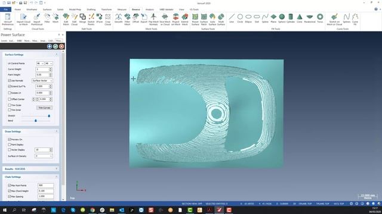This screenshot has height=214, width=382.
Task: Open the second UV Control Points dropdown
Action: tap(48, 64)
